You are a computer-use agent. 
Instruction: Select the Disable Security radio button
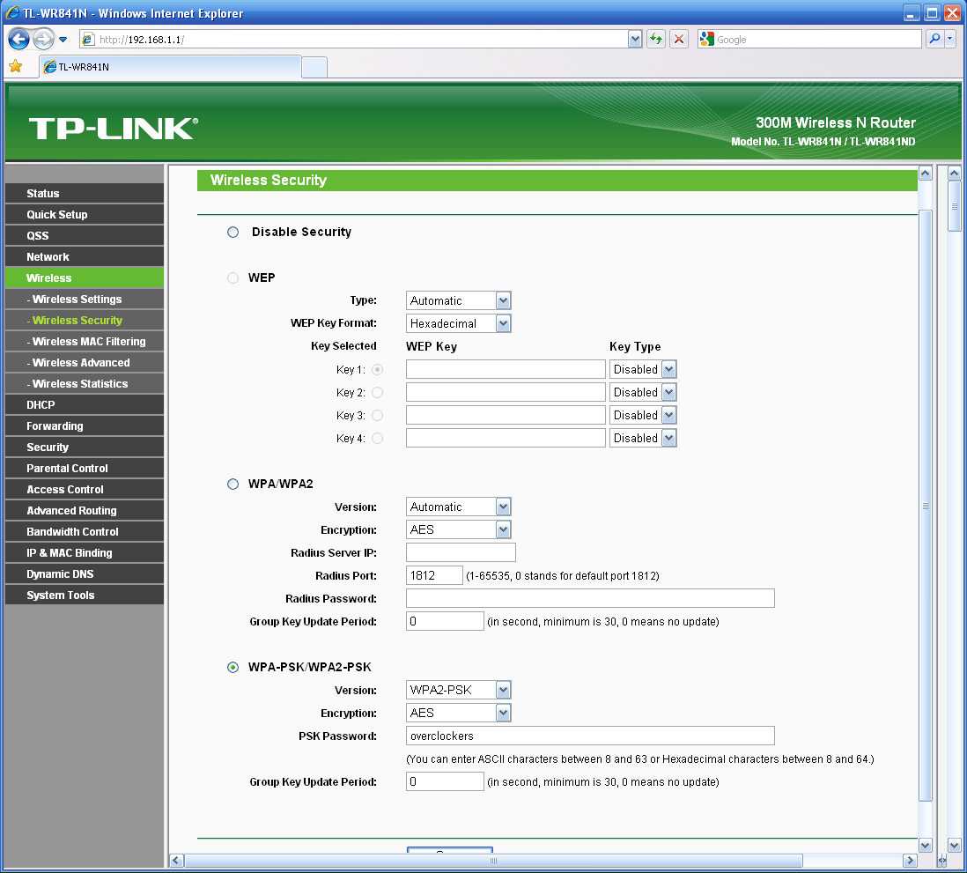pos(233,233)
